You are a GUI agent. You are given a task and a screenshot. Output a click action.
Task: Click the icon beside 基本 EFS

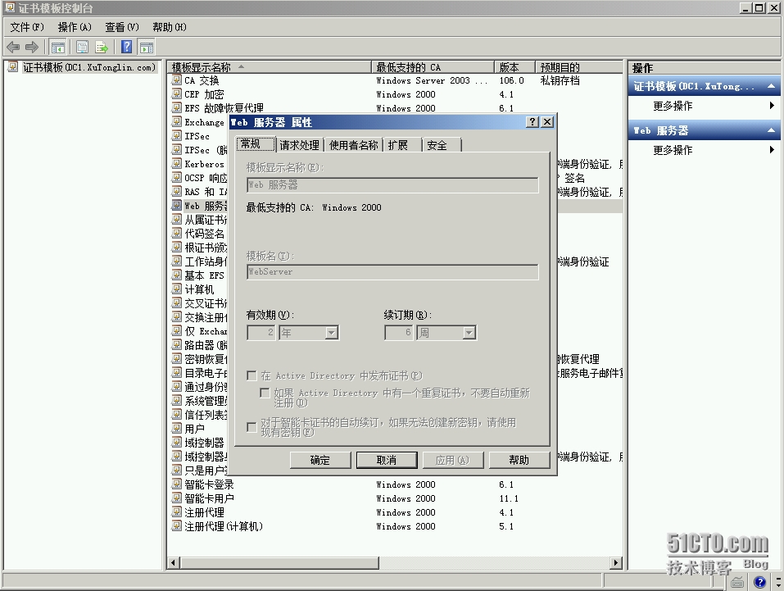tap(176, 275)
